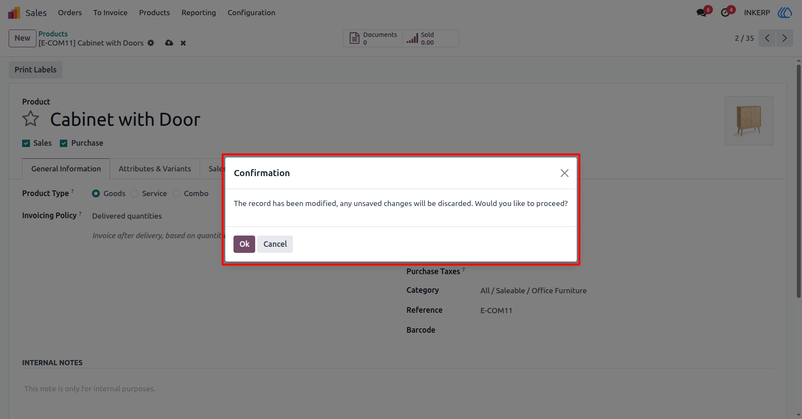Viewport: 802px width, 419px height.
Task: Open the activities clock icon
Action: coord(725,13)
